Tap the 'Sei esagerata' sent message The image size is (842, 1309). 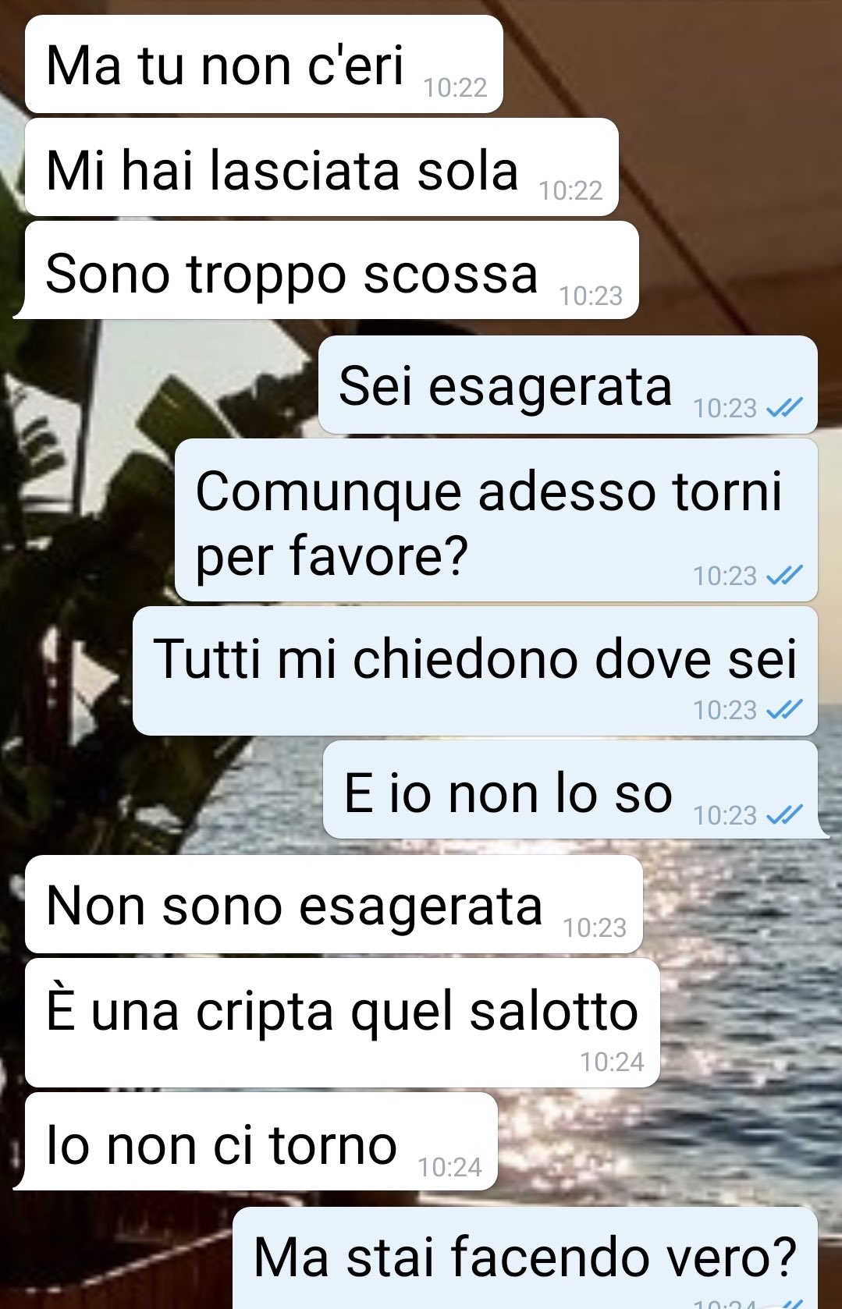[568, 385]
